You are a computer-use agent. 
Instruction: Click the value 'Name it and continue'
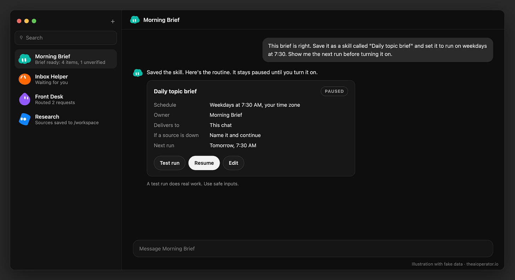[235, 135]
